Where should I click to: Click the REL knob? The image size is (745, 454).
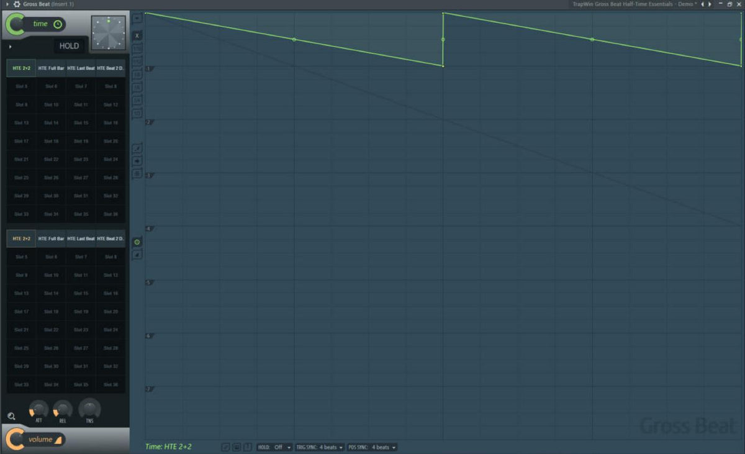63,409
